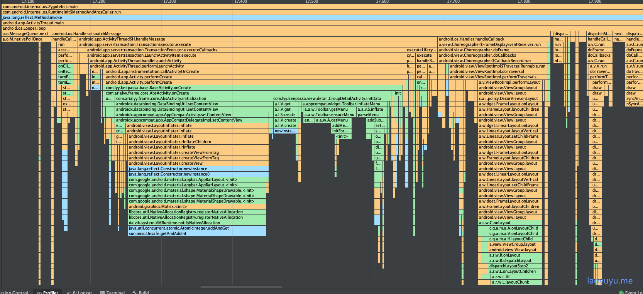643x294 pixels.
Task: Select the ActivityThread.handleLaunchActivity bar
Action: click(x=247, y=61)
